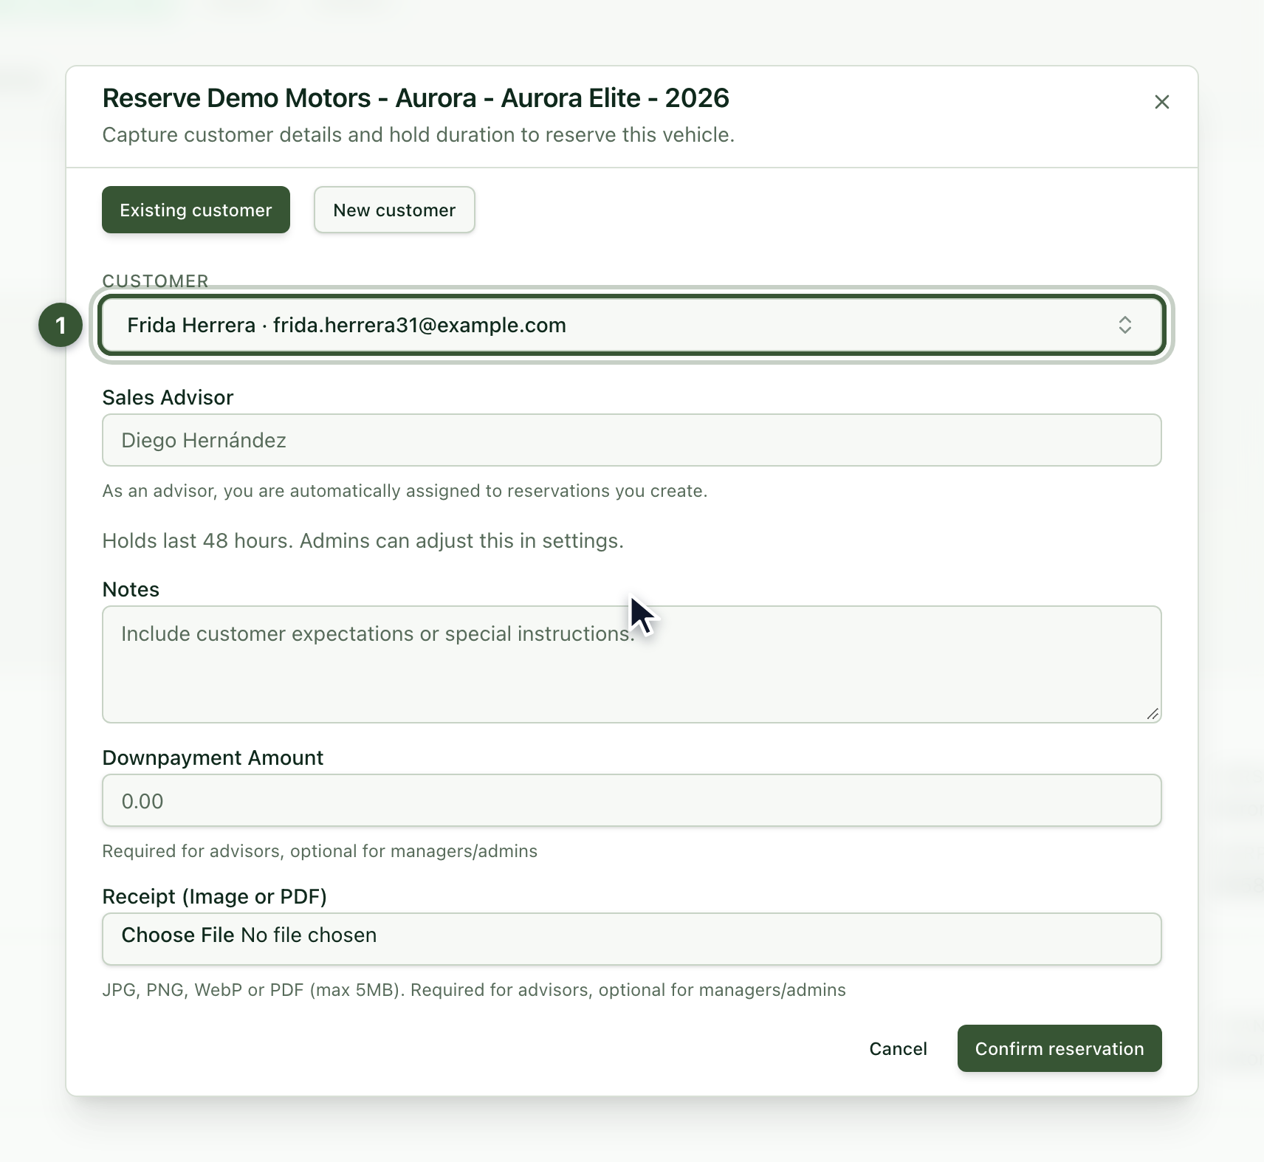1264x1162 pixels.
Task: Click the 'Notes' label
Action: pyautogui.click(x=131, y=589)
